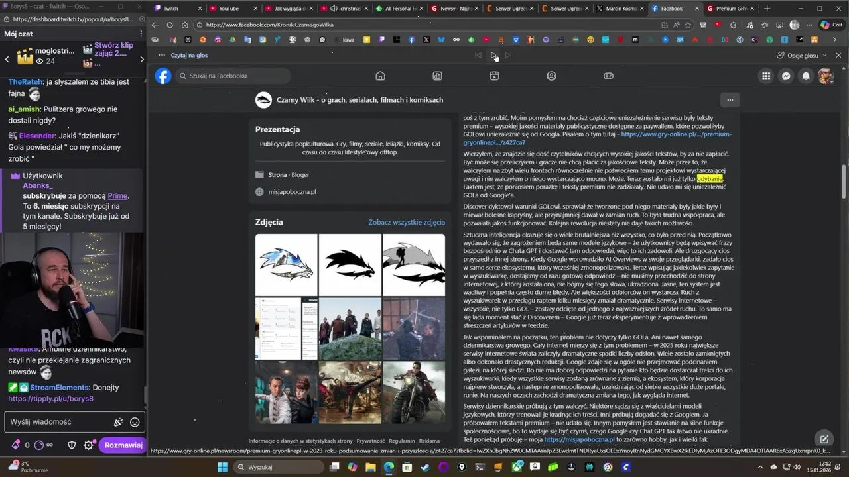Skip to next paragraph in read aloud

tap(508, 55)
